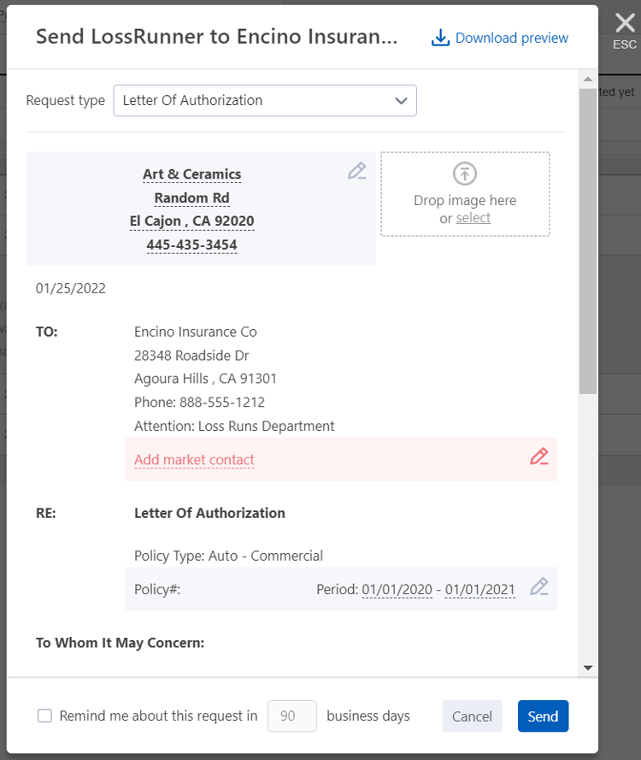641x760 pixels.
Task: Edit the phone number 445-435-3454
Action: pos(191,245)
